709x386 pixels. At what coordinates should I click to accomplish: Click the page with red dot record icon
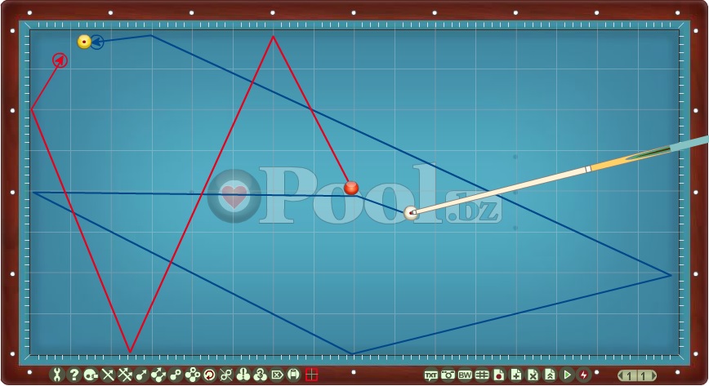[499, 375]
